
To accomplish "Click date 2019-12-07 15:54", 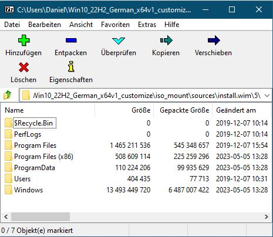I will pyautogui.click(x=242, y=145).
